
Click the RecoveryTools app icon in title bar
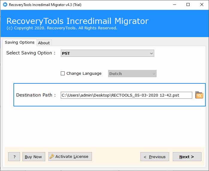5,4
